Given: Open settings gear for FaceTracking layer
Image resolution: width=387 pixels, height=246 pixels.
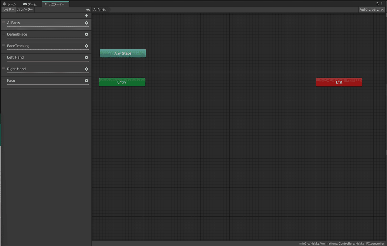Looking at the screenshot, I should 86,46.
